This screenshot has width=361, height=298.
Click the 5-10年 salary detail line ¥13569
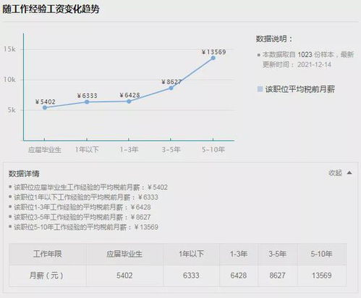[x=86, y=227]
